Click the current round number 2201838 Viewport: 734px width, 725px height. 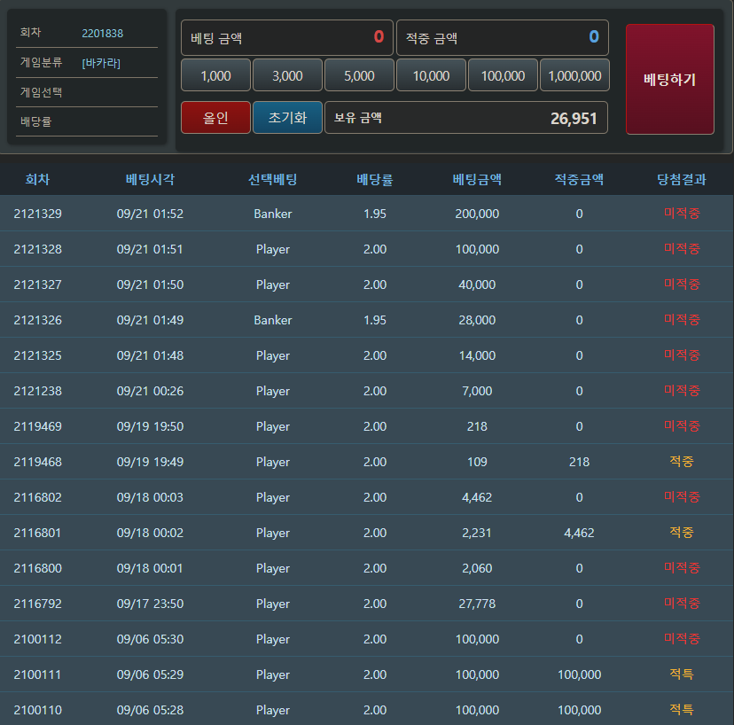coord(103,33)
